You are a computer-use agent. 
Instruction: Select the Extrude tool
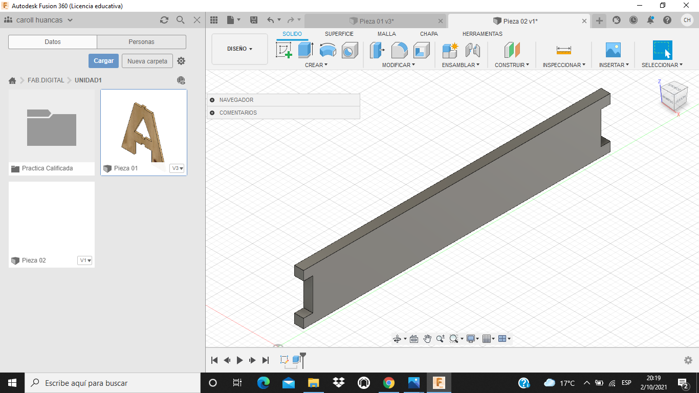click(305, 50)
